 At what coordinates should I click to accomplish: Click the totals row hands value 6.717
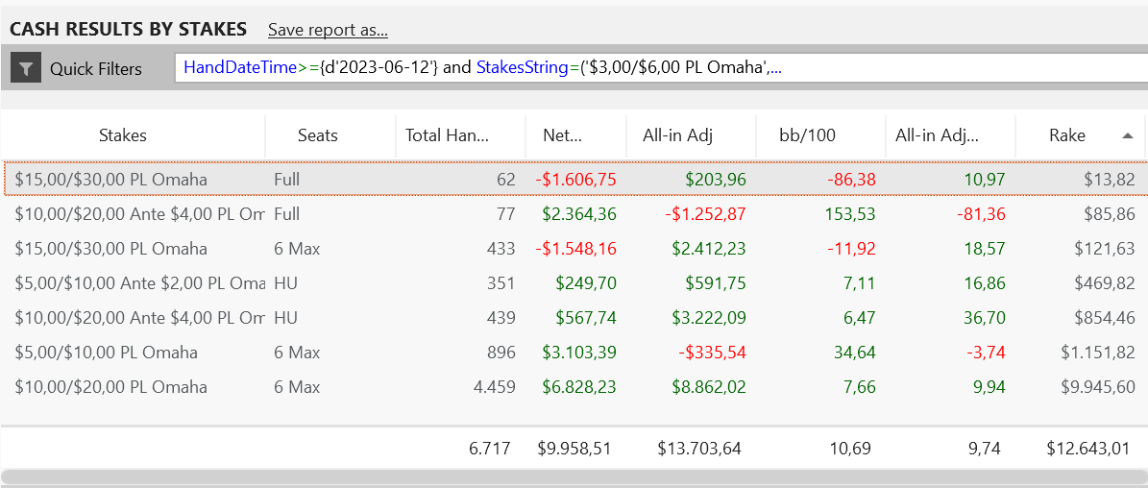click(490, 448)
